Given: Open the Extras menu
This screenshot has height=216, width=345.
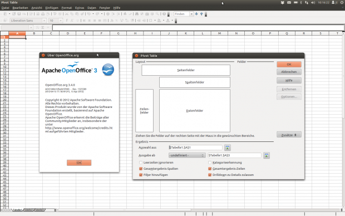Looking at the screenshot, I should 80,8.
